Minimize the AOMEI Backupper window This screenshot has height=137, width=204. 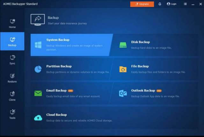tap(193, 4)
